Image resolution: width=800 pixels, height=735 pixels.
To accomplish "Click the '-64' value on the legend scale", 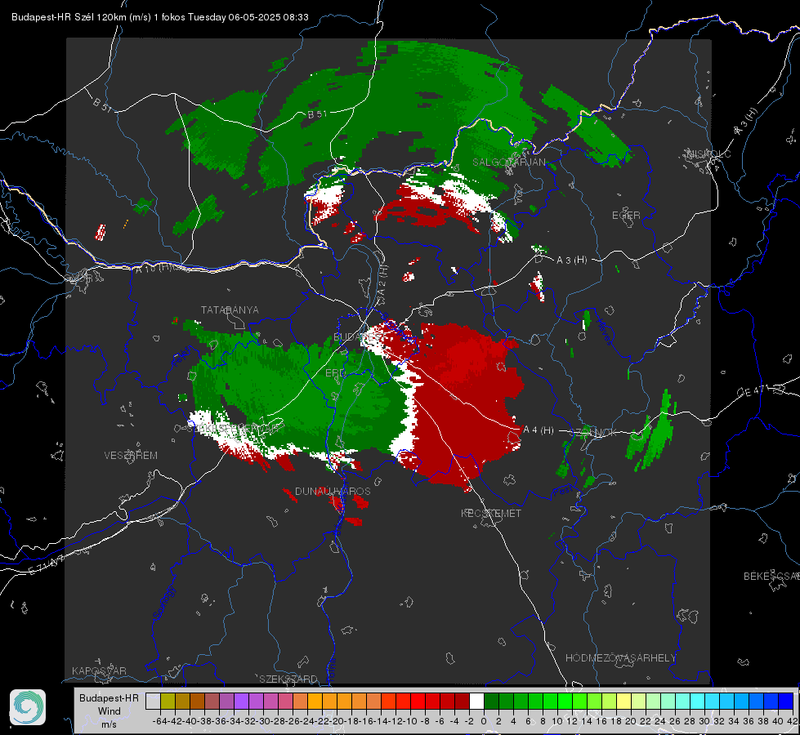I will [159, 721].
